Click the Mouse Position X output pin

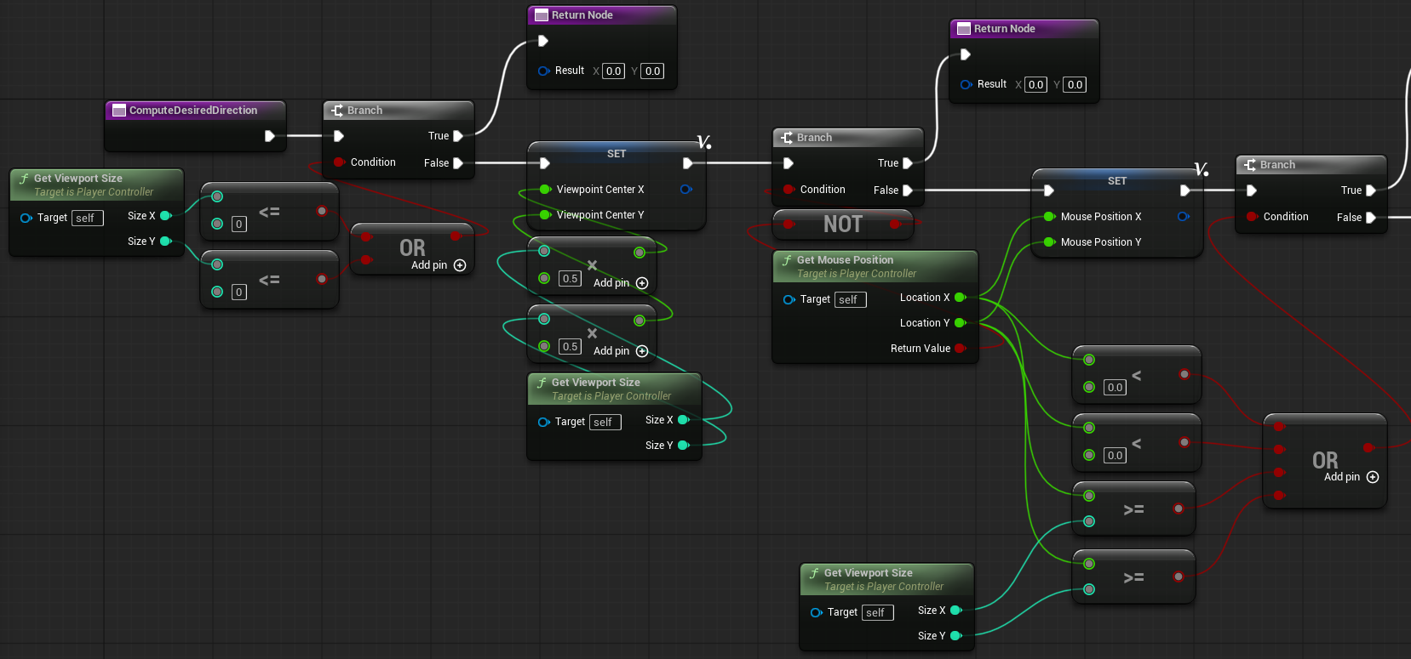[x=1183, y=217]
